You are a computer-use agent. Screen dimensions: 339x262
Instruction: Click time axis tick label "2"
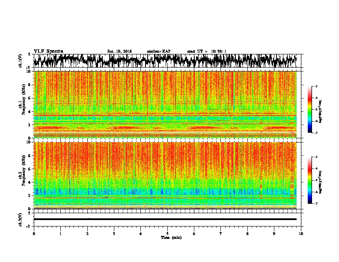coord(87,234)
